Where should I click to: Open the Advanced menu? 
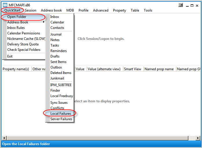(x=101, y=10)
